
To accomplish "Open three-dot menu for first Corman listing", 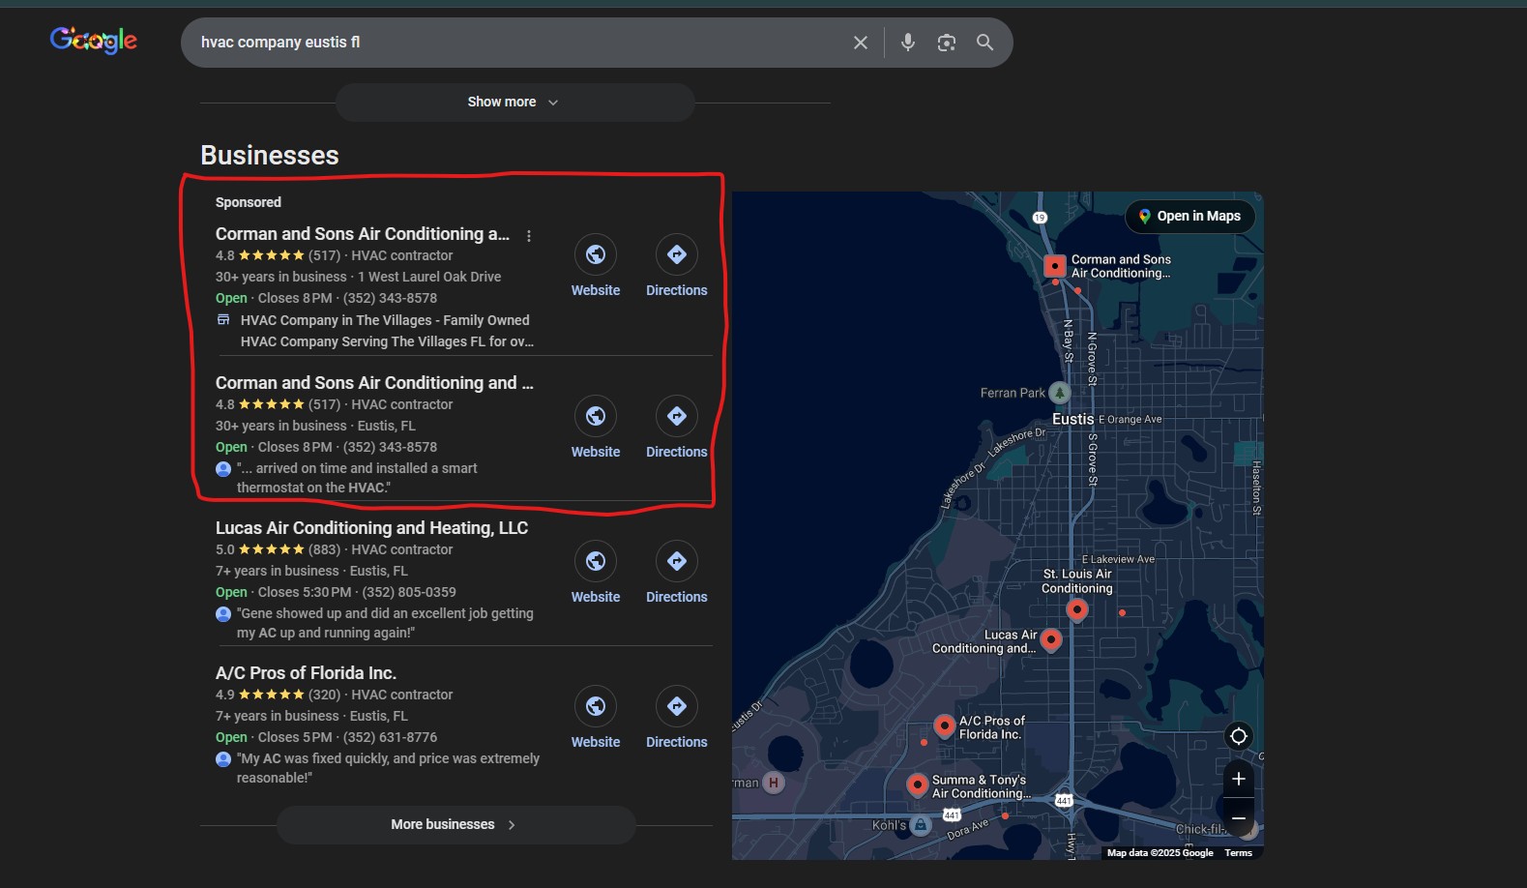I will (529, 236).
